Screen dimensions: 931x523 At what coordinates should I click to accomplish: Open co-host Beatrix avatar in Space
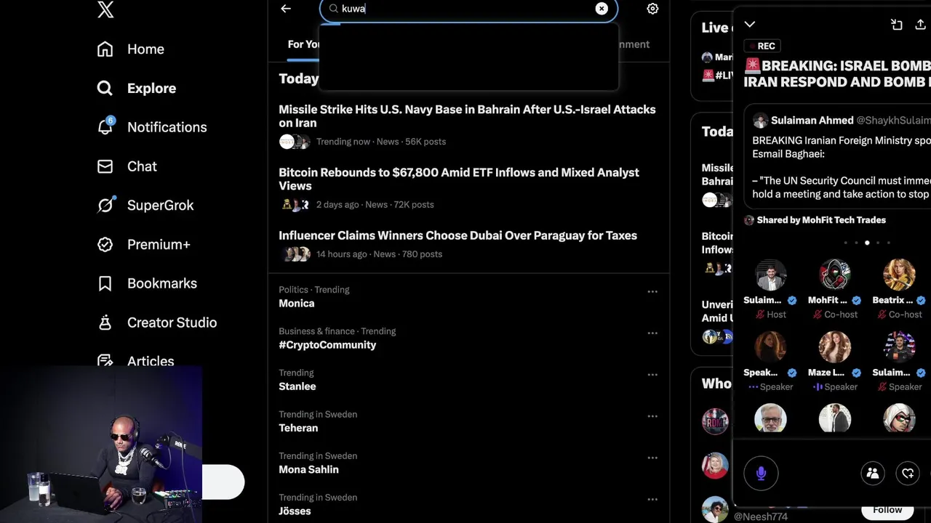click(x=899, y=275)
